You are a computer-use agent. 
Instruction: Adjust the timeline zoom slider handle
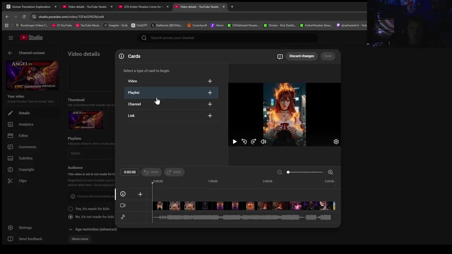(x=288, y=172)
